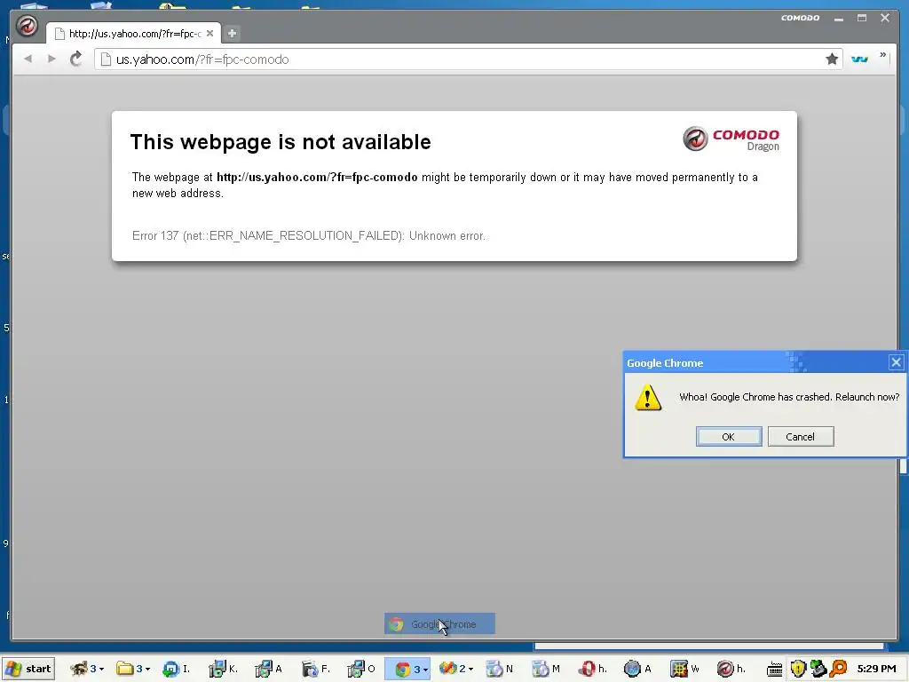
Task: Click the orange magnifier tray icon
Action: tap(838, 669)
